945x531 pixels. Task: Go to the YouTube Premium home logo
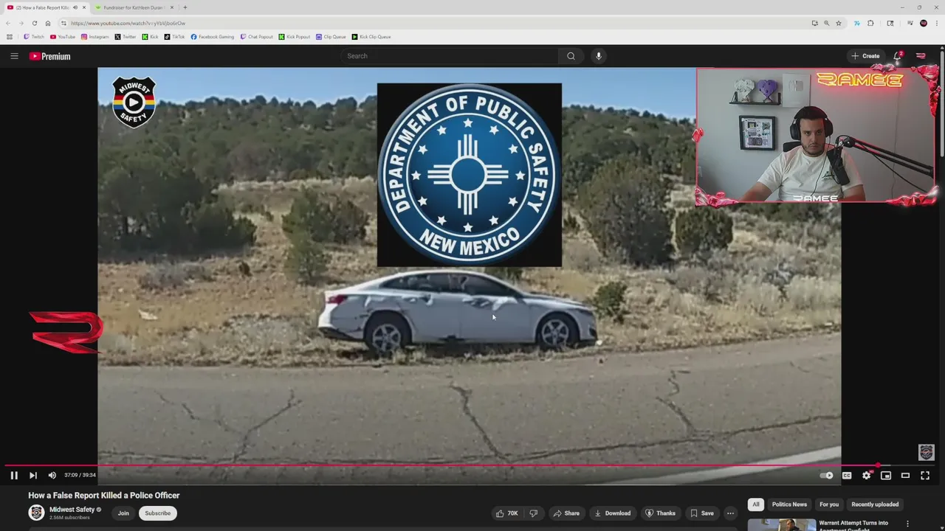(x=49, y=56)
